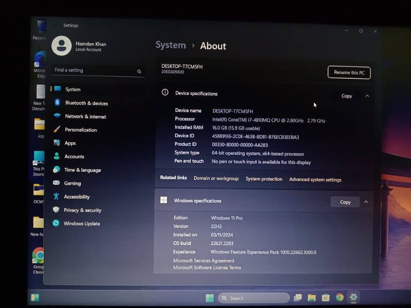Collapse the Device specifications section

click(x=367, y=96)
